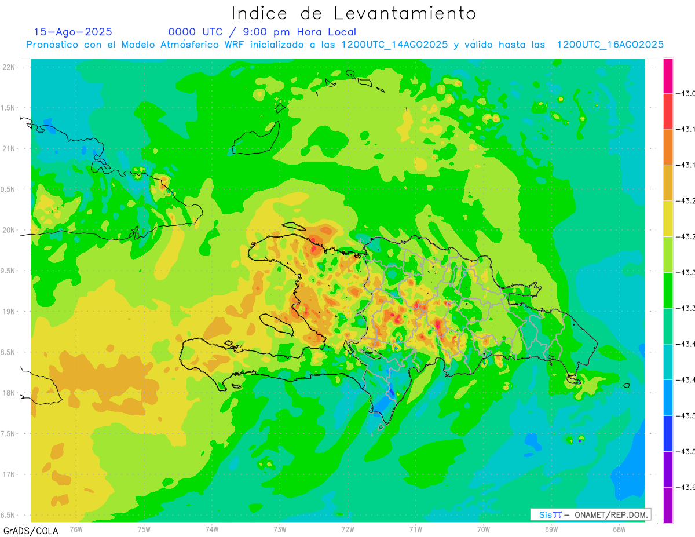This screenshot has height=537, width=695.
Task: Click the 'ONAMET/REP.DOM.' credit box
Action: point(590,514)
